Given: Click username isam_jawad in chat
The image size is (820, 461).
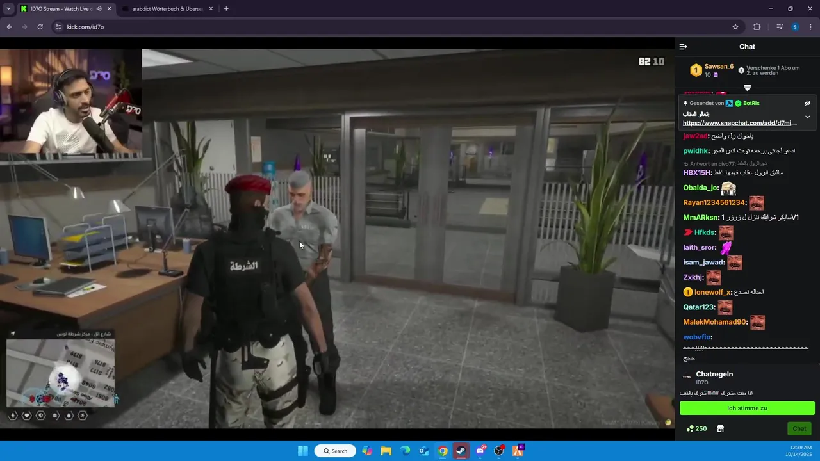Looking at the screenshot, I should click(x=704, y=262).
